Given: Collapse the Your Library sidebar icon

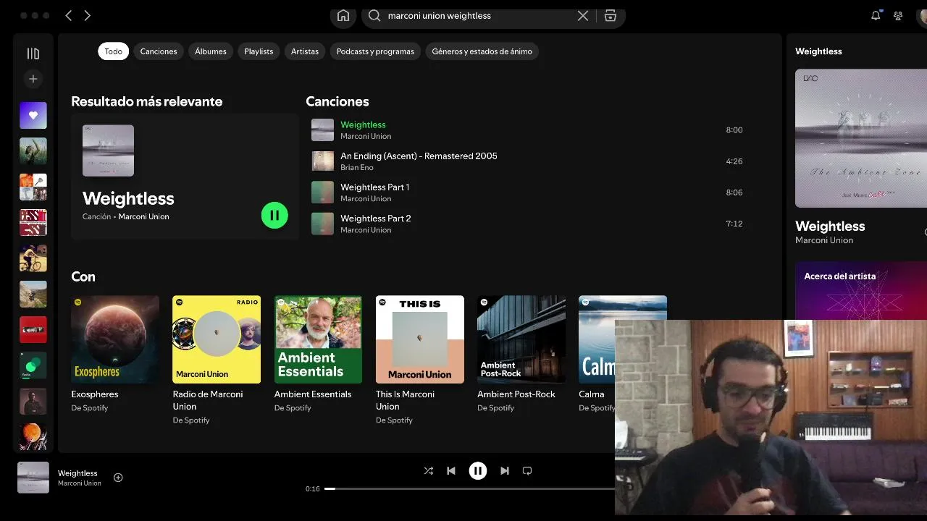Looking at the screenshot, I should (33, 54).
